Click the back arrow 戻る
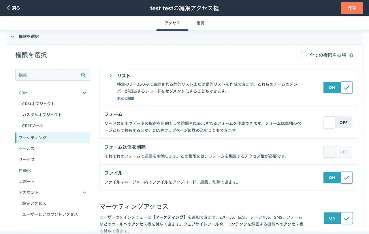Viewport: 369px width, 234px height. (x=14, y=8)
